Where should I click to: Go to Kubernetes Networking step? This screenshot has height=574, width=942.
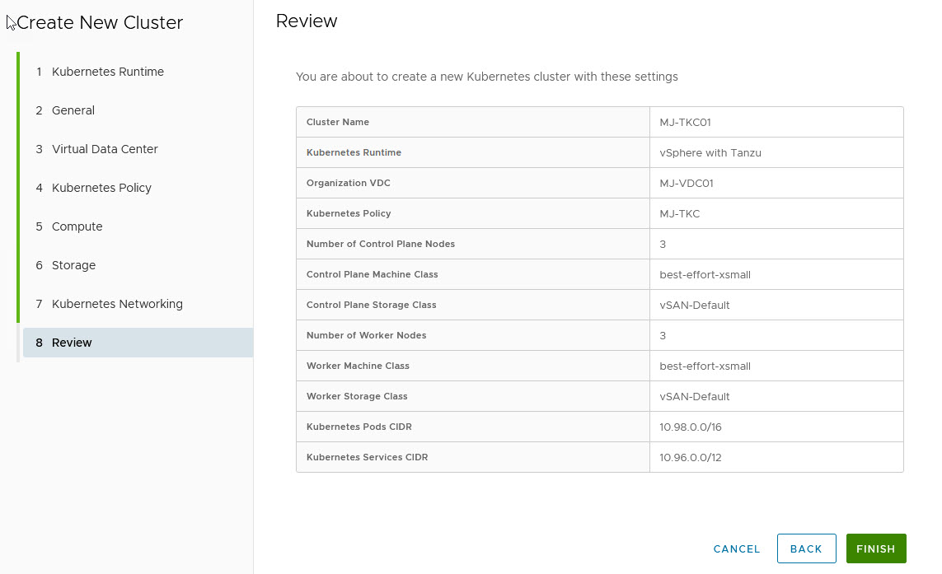coord(117,304)
